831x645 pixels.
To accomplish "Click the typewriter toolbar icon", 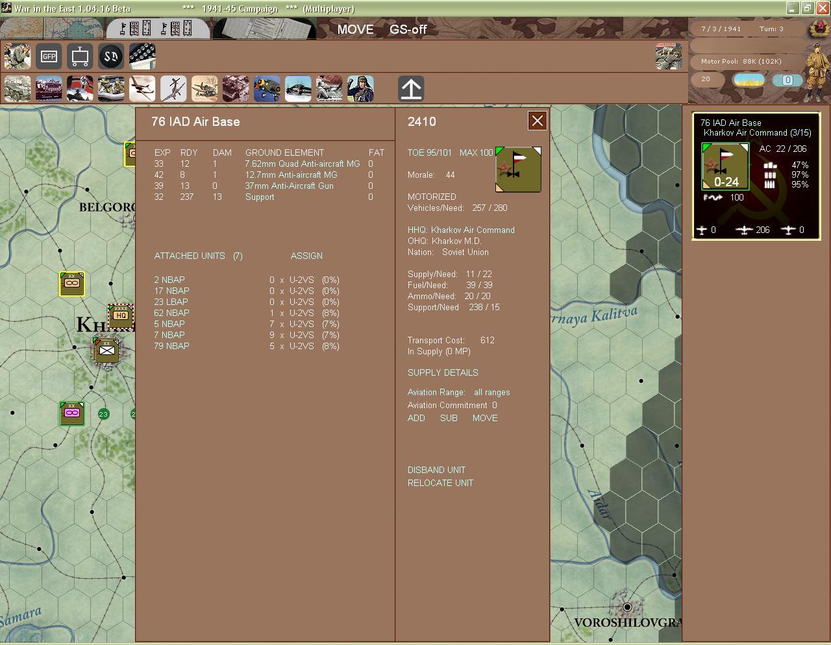I will pos(142,56).
